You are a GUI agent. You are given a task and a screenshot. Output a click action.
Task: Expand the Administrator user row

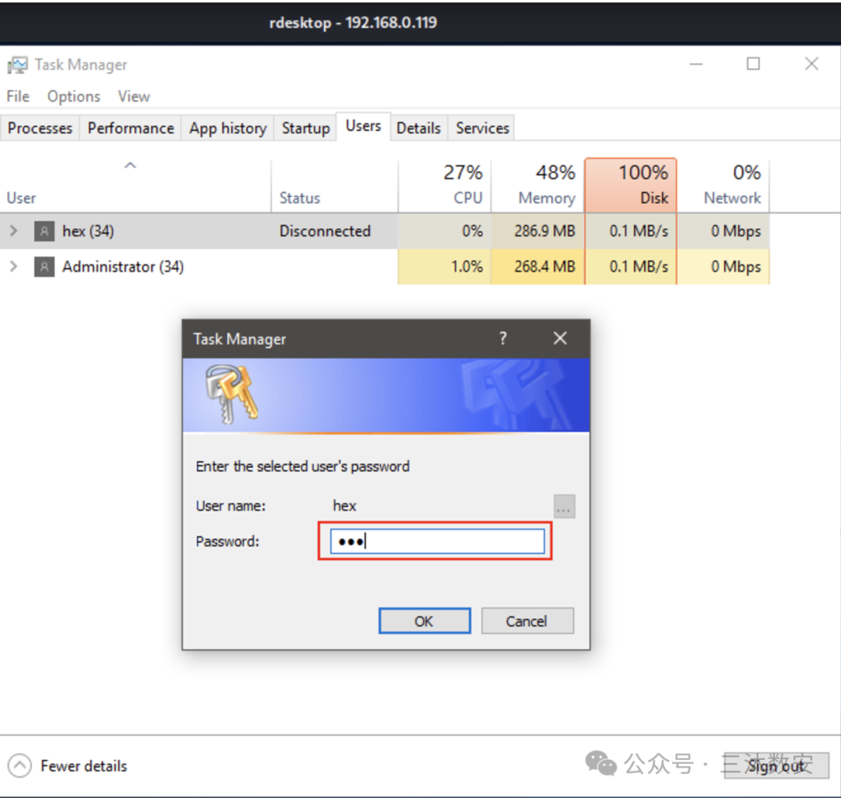pos(13,266)
